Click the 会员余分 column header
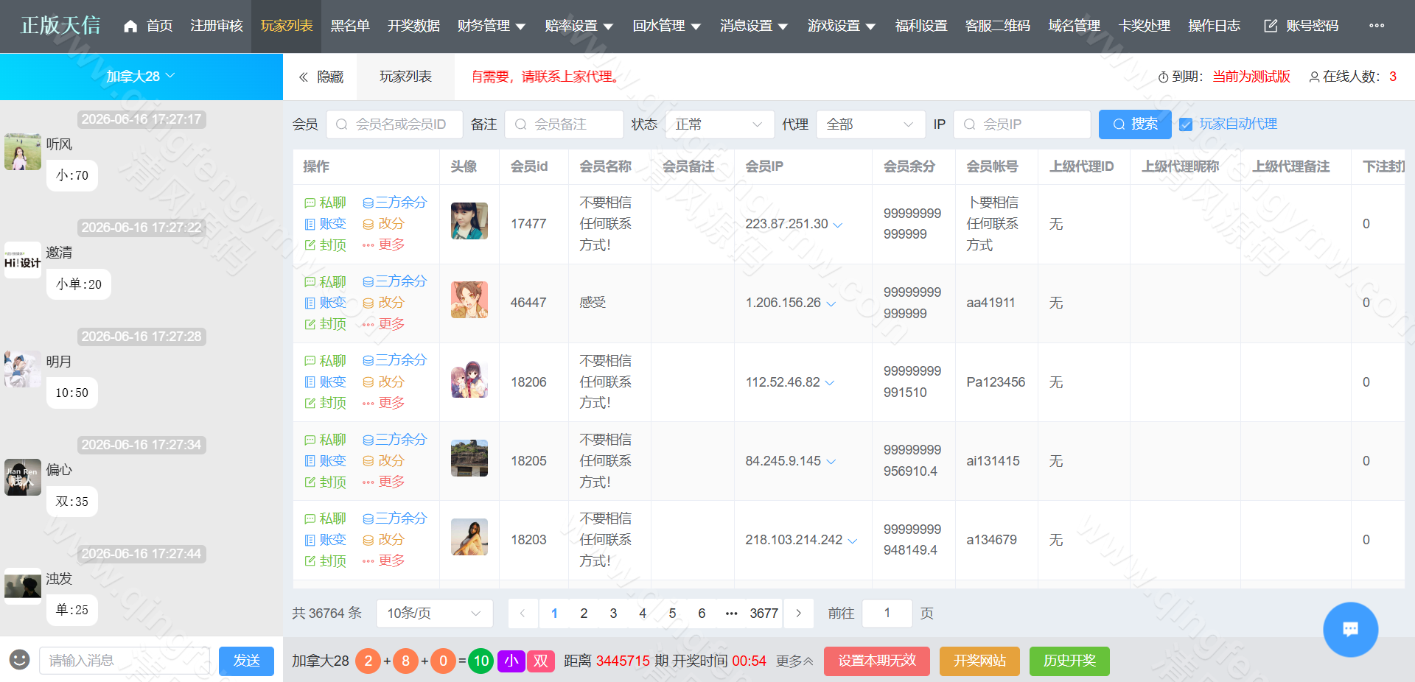The image size is (1415, 682). [909, 166]
